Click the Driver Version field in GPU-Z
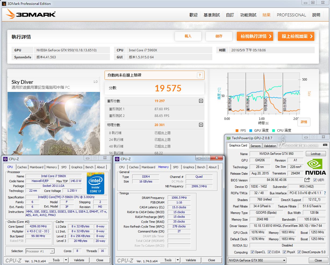Image resolution: width=330 pixels, height=265 pixels. (x=288, y=226)
